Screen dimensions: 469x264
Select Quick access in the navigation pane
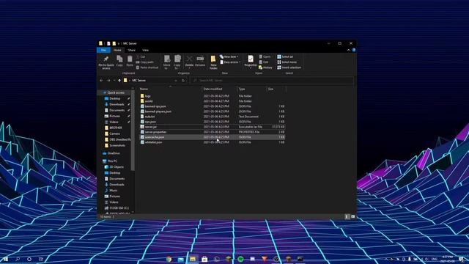coord(116,93)
